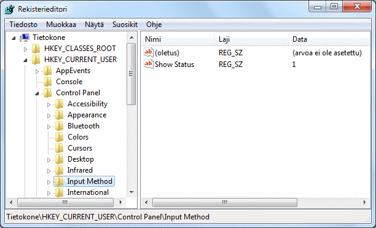376x228 pixels.
Task: Click the values pane scroll-right arrow
Action: (x=365, y=203)
